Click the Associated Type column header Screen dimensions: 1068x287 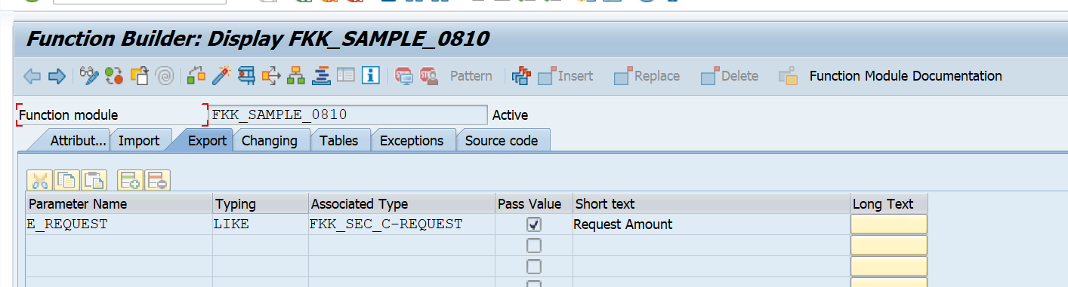click(x=402, y=204)
